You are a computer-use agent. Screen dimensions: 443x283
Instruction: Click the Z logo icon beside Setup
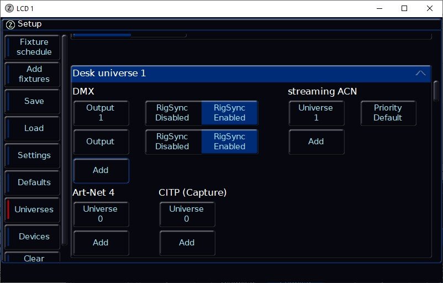tap(10, 24)
